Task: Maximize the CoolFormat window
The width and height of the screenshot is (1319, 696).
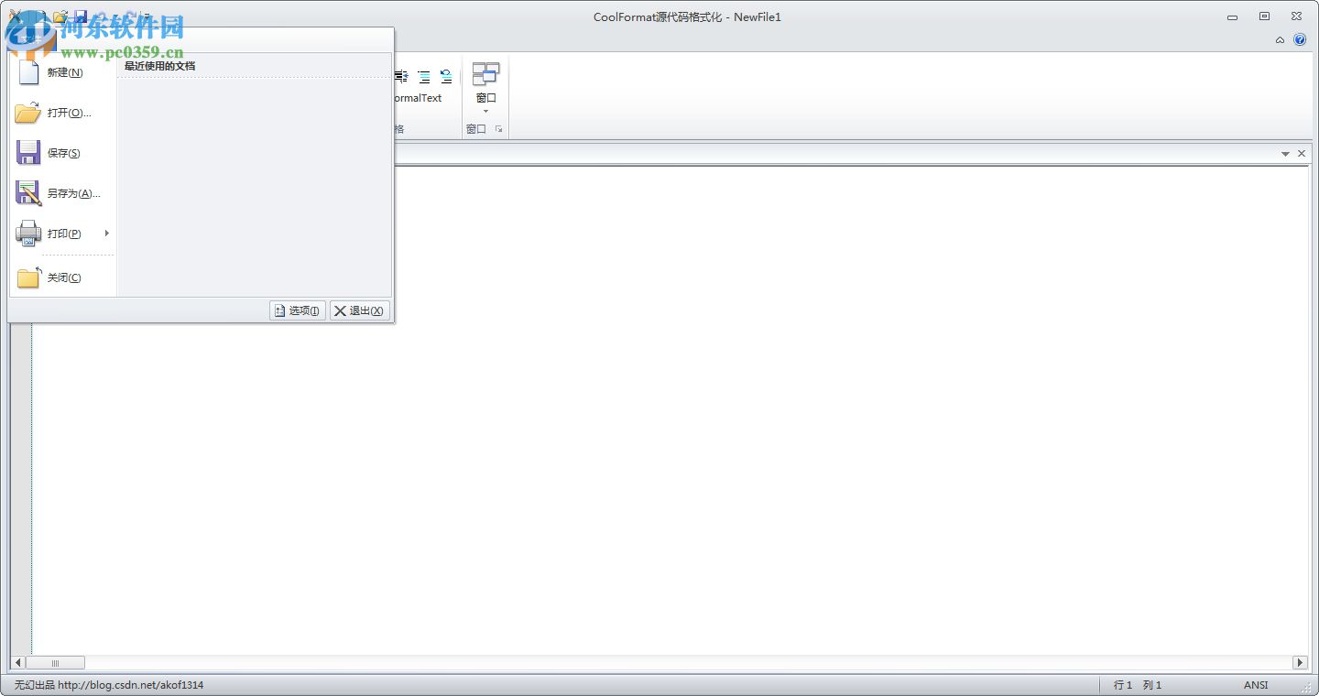Action: coord(1264,16)
